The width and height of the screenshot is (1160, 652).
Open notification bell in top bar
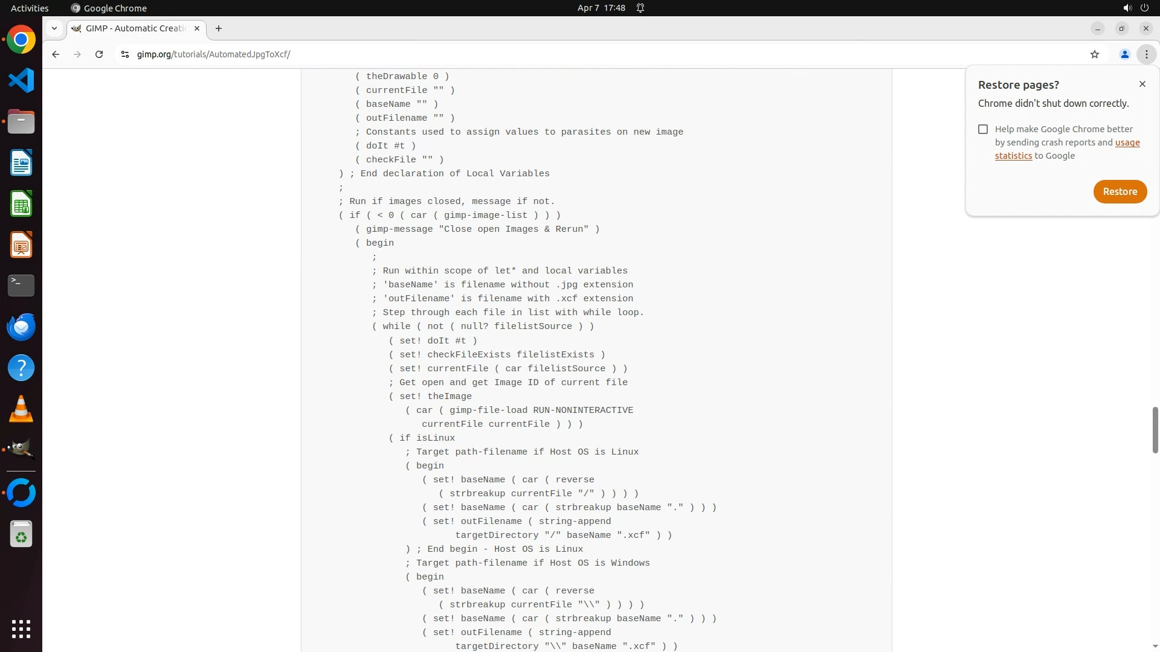640,8
